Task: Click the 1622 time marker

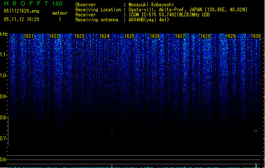Action: pos(54,36)
